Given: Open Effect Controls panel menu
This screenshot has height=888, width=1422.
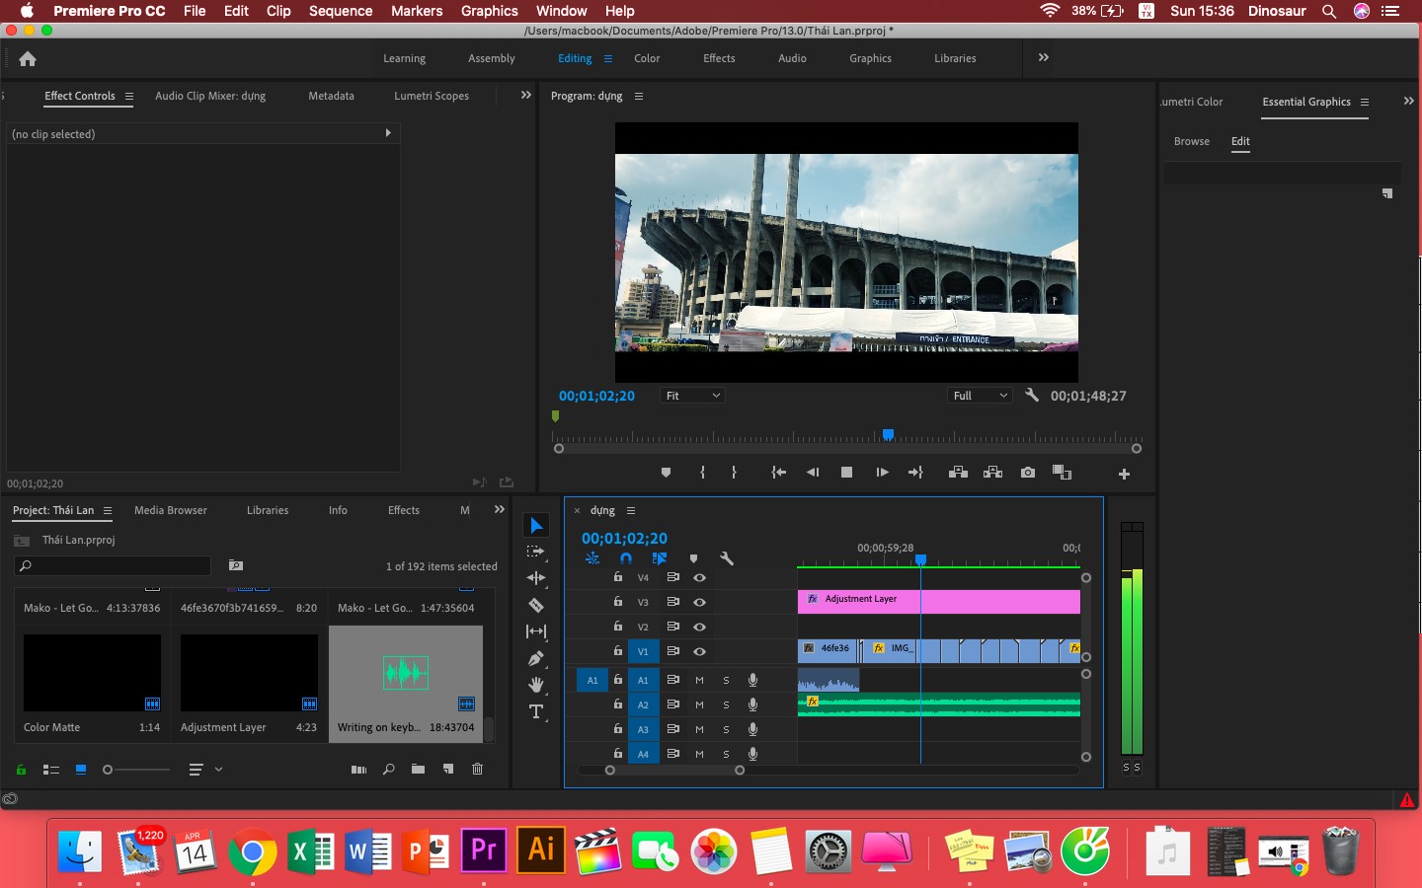Looking at the screenshot, I should coord(128,96).
